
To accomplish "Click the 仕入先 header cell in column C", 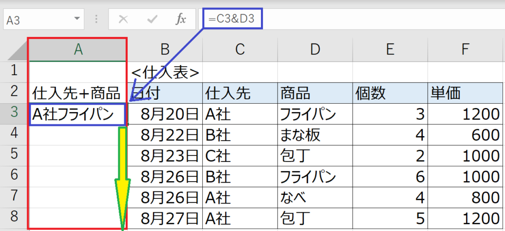I will pyautogui.click(x=240, y=93).
